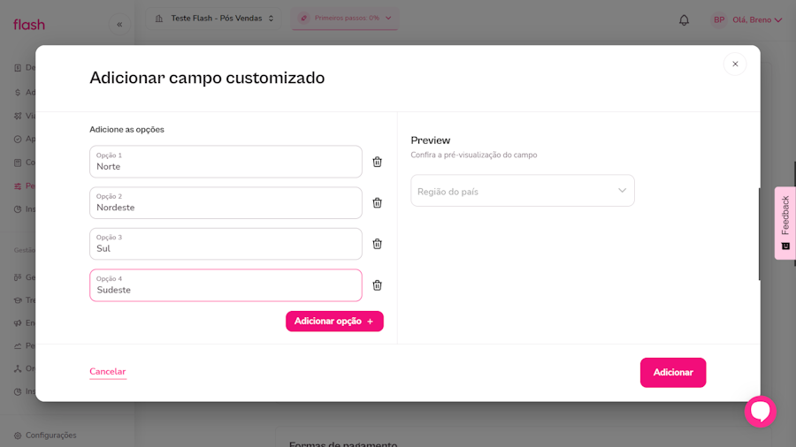Click the Configurações gear icon
This screenshot has height=447, width=796.
(18, 436)
